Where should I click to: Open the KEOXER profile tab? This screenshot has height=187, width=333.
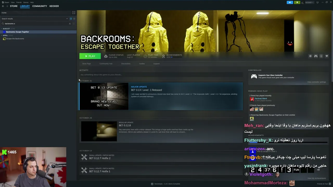[54, 6]
